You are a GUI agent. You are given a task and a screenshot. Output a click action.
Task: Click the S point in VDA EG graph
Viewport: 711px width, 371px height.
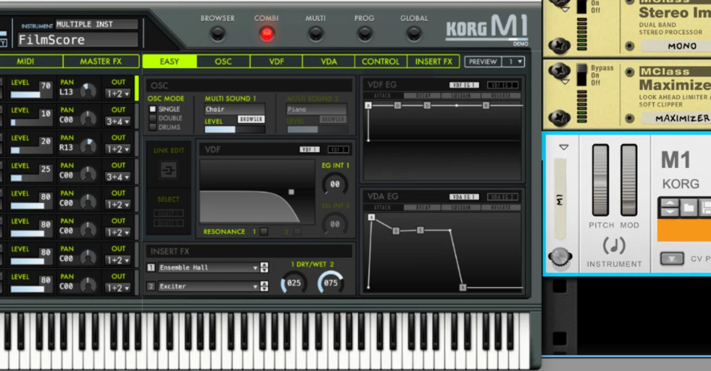click(420, 230)
